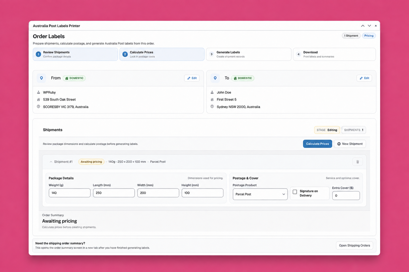Screen dimensions: 409x272
Task: Click the home icon beside 539 South Oak Street
Action: 39,99
